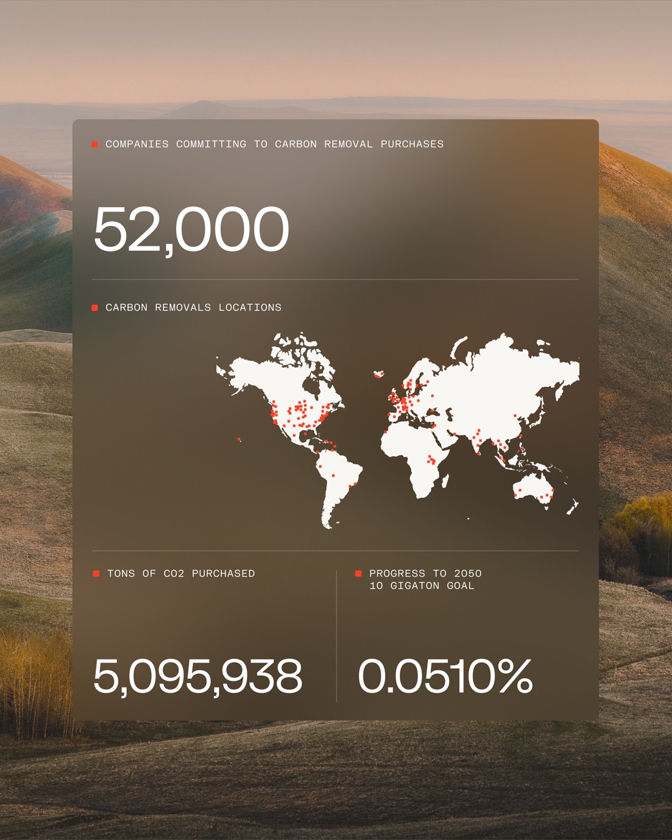Click the 'Tons of CO2 purchased' label

(181, 574)
